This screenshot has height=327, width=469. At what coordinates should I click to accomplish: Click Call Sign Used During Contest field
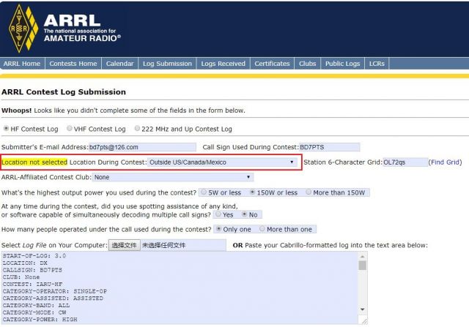(x=329, y=147)
